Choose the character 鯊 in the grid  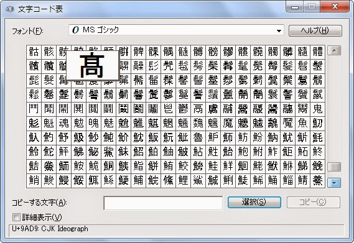[198, 180]
